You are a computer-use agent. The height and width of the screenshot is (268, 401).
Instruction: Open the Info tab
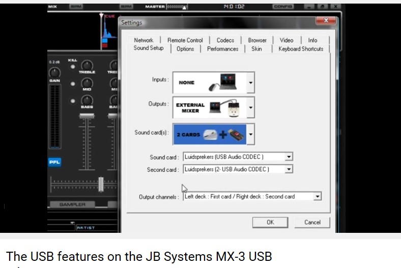[312, 40]
